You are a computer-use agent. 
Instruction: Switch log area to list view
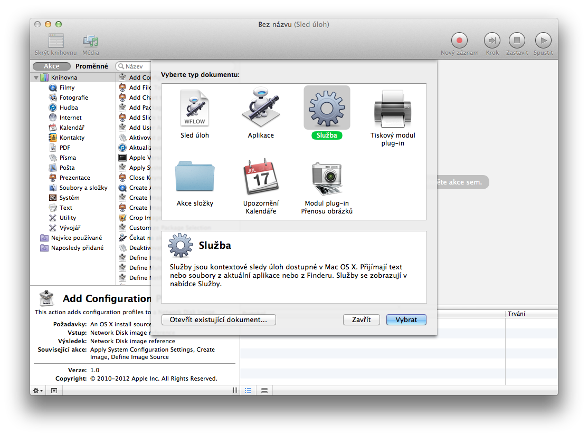click(x=248, y=391)
